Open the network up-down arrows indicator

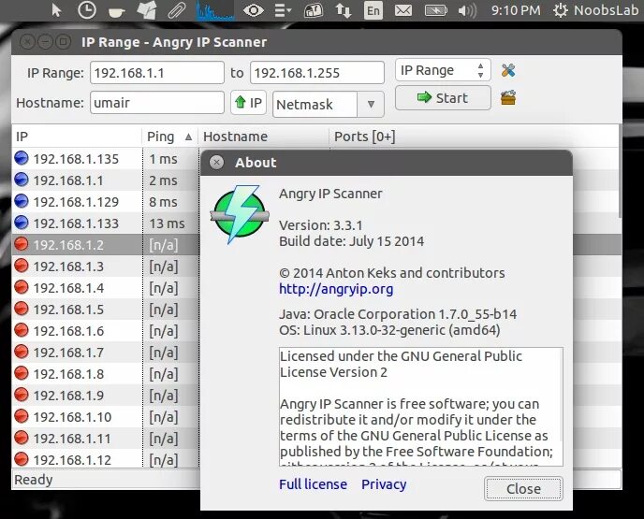343,10
